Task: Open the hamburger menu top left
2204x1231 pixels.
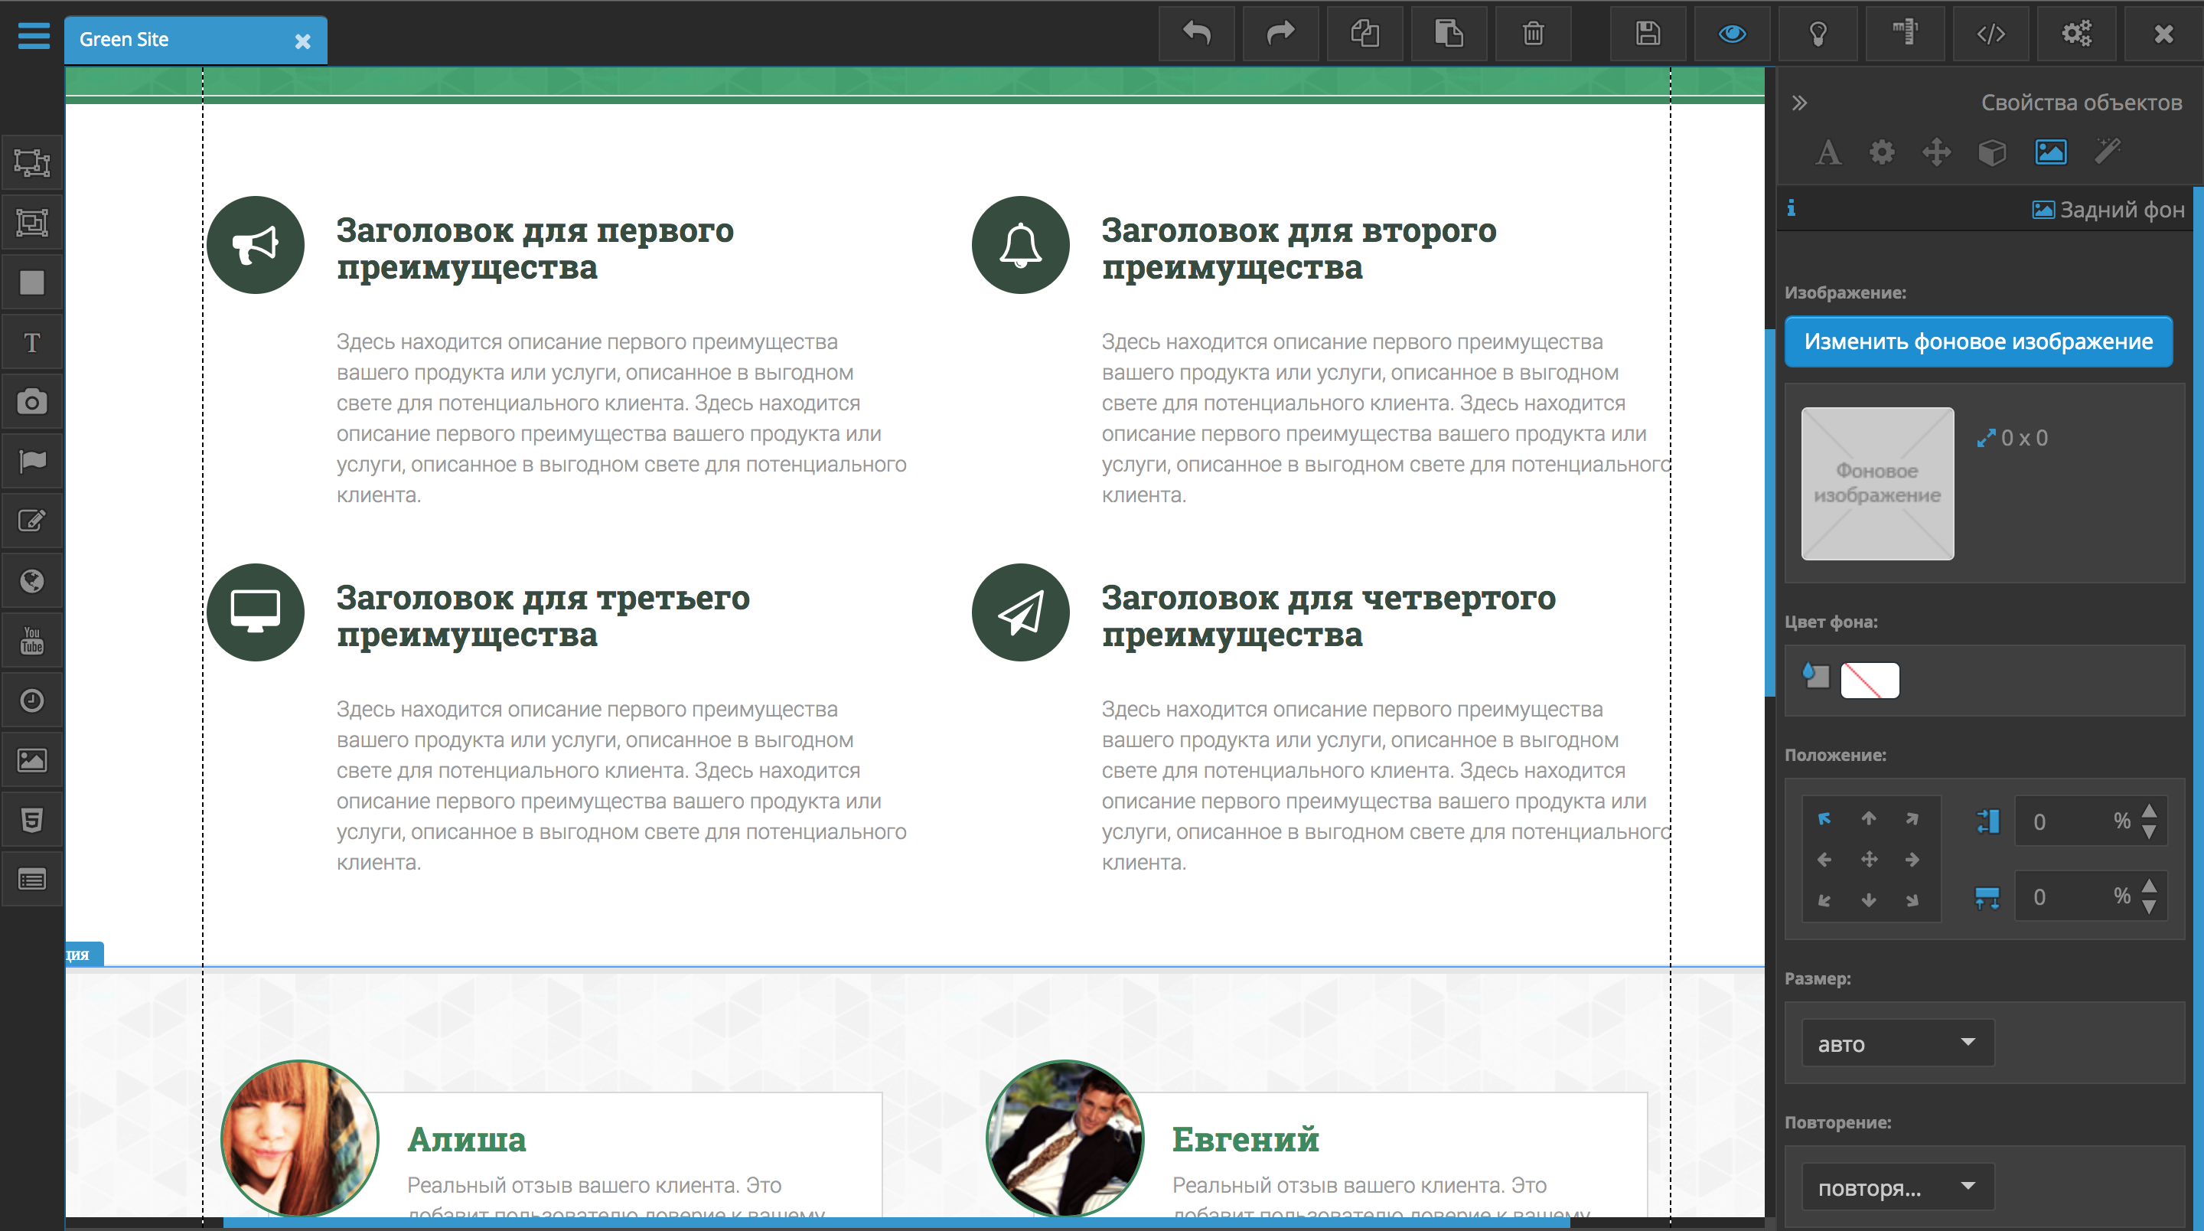Action: pyautogui.click(x=34, y=36)
